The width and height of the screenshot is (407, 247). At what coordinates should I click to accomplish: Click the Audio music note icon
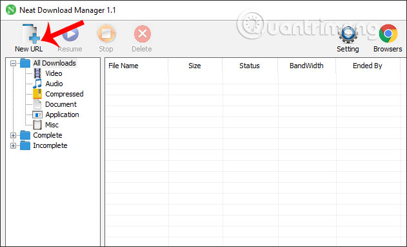click(37, 84)
